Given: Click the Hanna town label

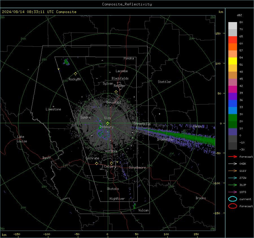Looking at the screenshot, I should click(197, 126).
